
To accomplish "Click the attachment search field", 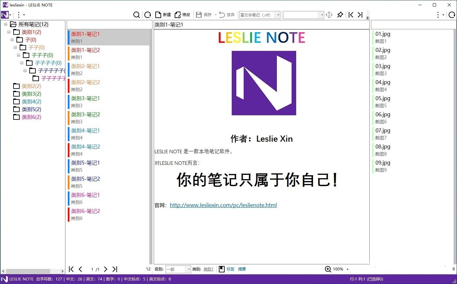I will [x=413, y=24].
